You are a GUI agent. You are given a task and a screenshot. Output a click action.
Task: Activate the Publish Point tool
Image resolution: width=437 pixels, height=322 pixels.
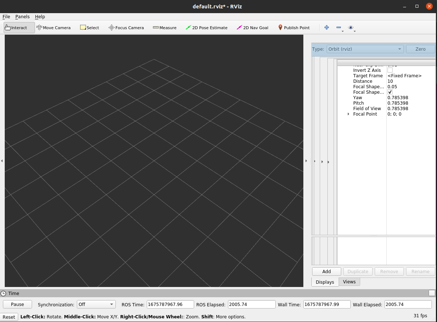(294, 28)
